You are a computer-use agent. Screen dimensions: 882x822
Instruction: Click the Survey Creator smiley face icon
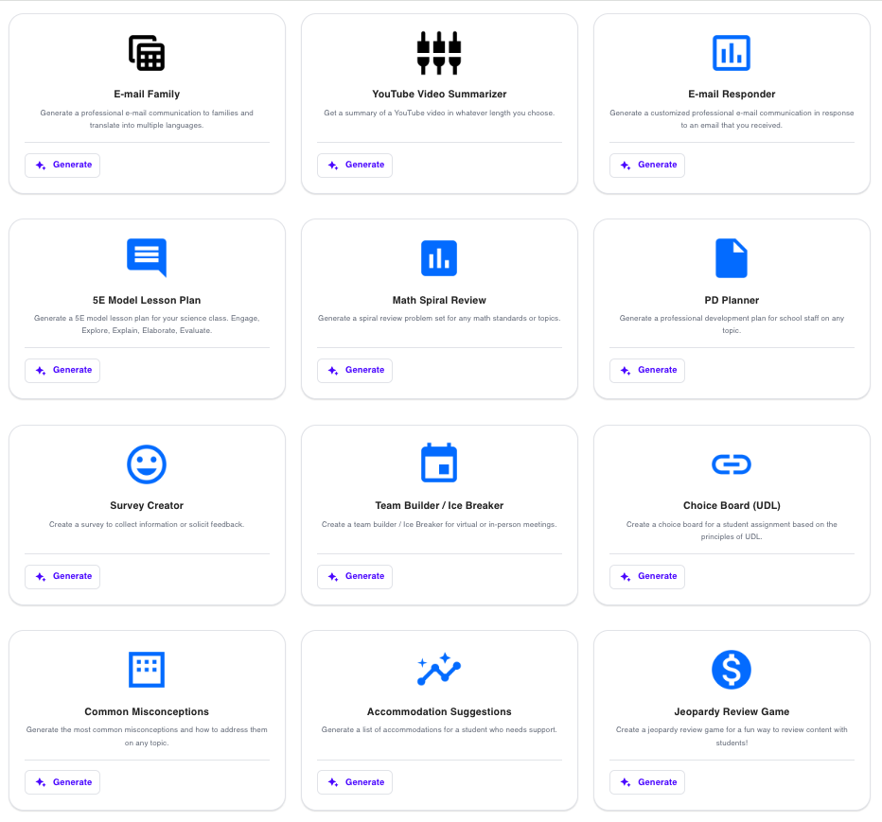point(147,463)
